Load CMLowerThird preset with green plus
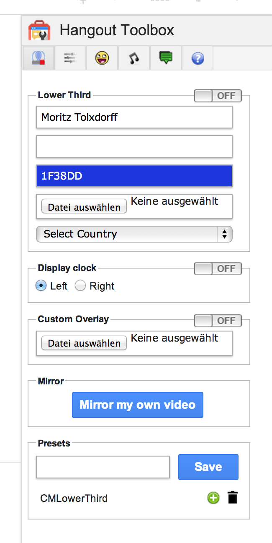272x543 pixels. click(213, 498)
